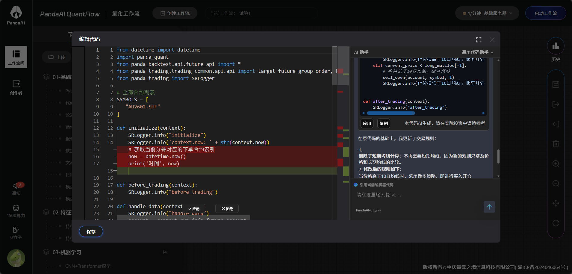The height and width of the screenshot is (274, 572).
Task: Click the import arrow icon in the right toolbar
Action: 556,124
